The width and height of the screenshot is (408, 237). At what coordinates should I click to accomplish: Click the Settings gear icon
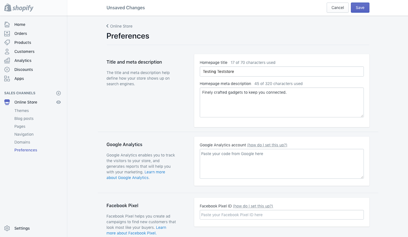[x=7, y=228]
